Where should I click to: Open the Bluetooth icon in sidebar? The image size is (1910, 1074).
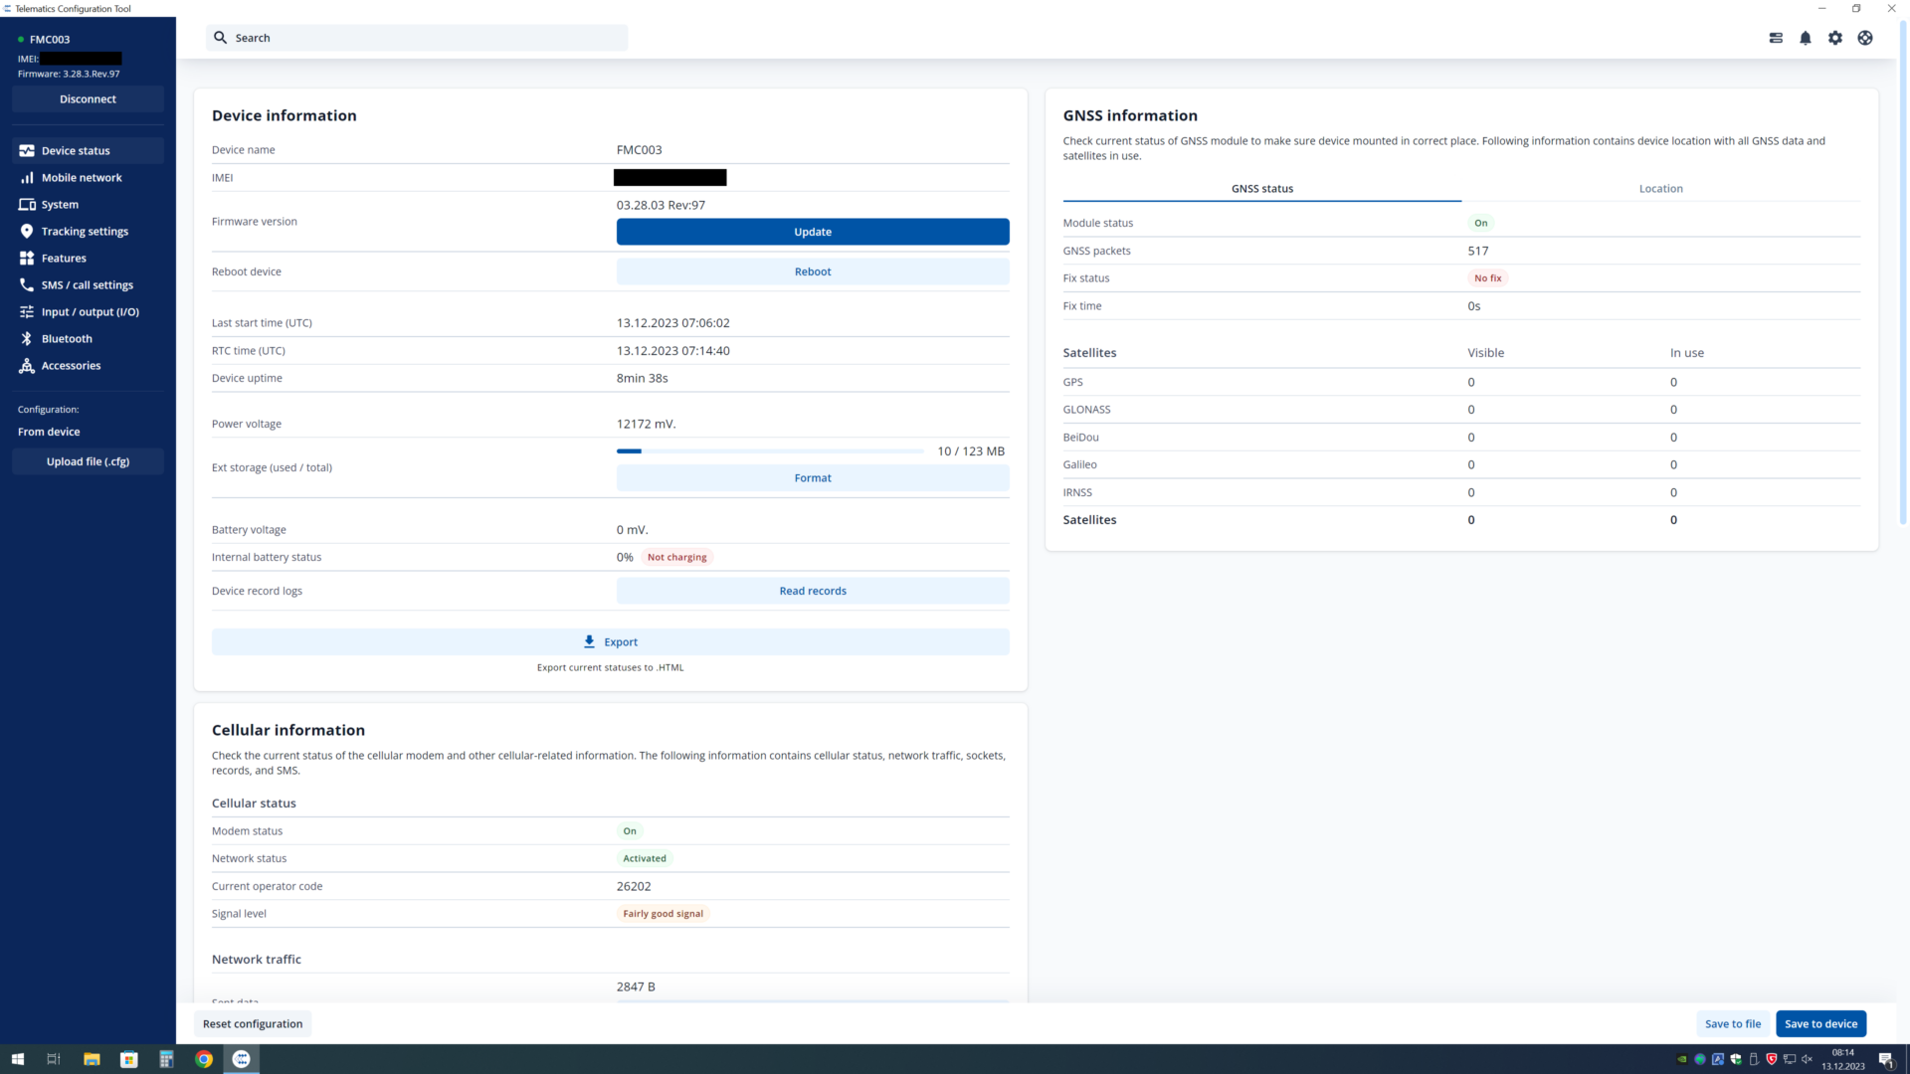tap(27, 339)
